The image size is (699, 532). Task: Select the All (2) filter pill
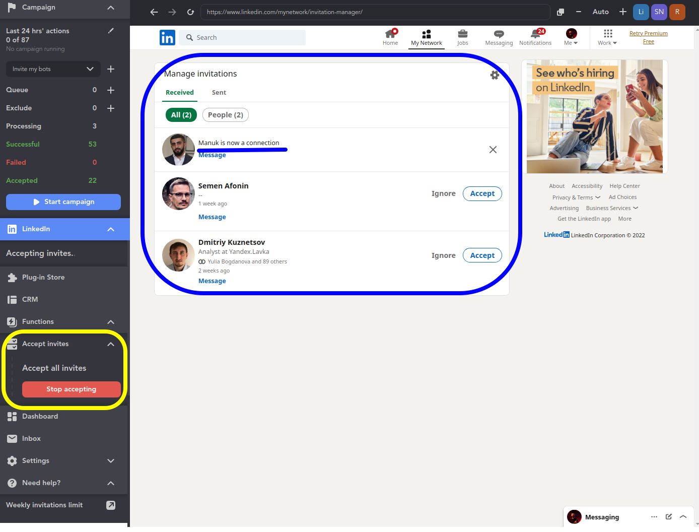(181, 115)
